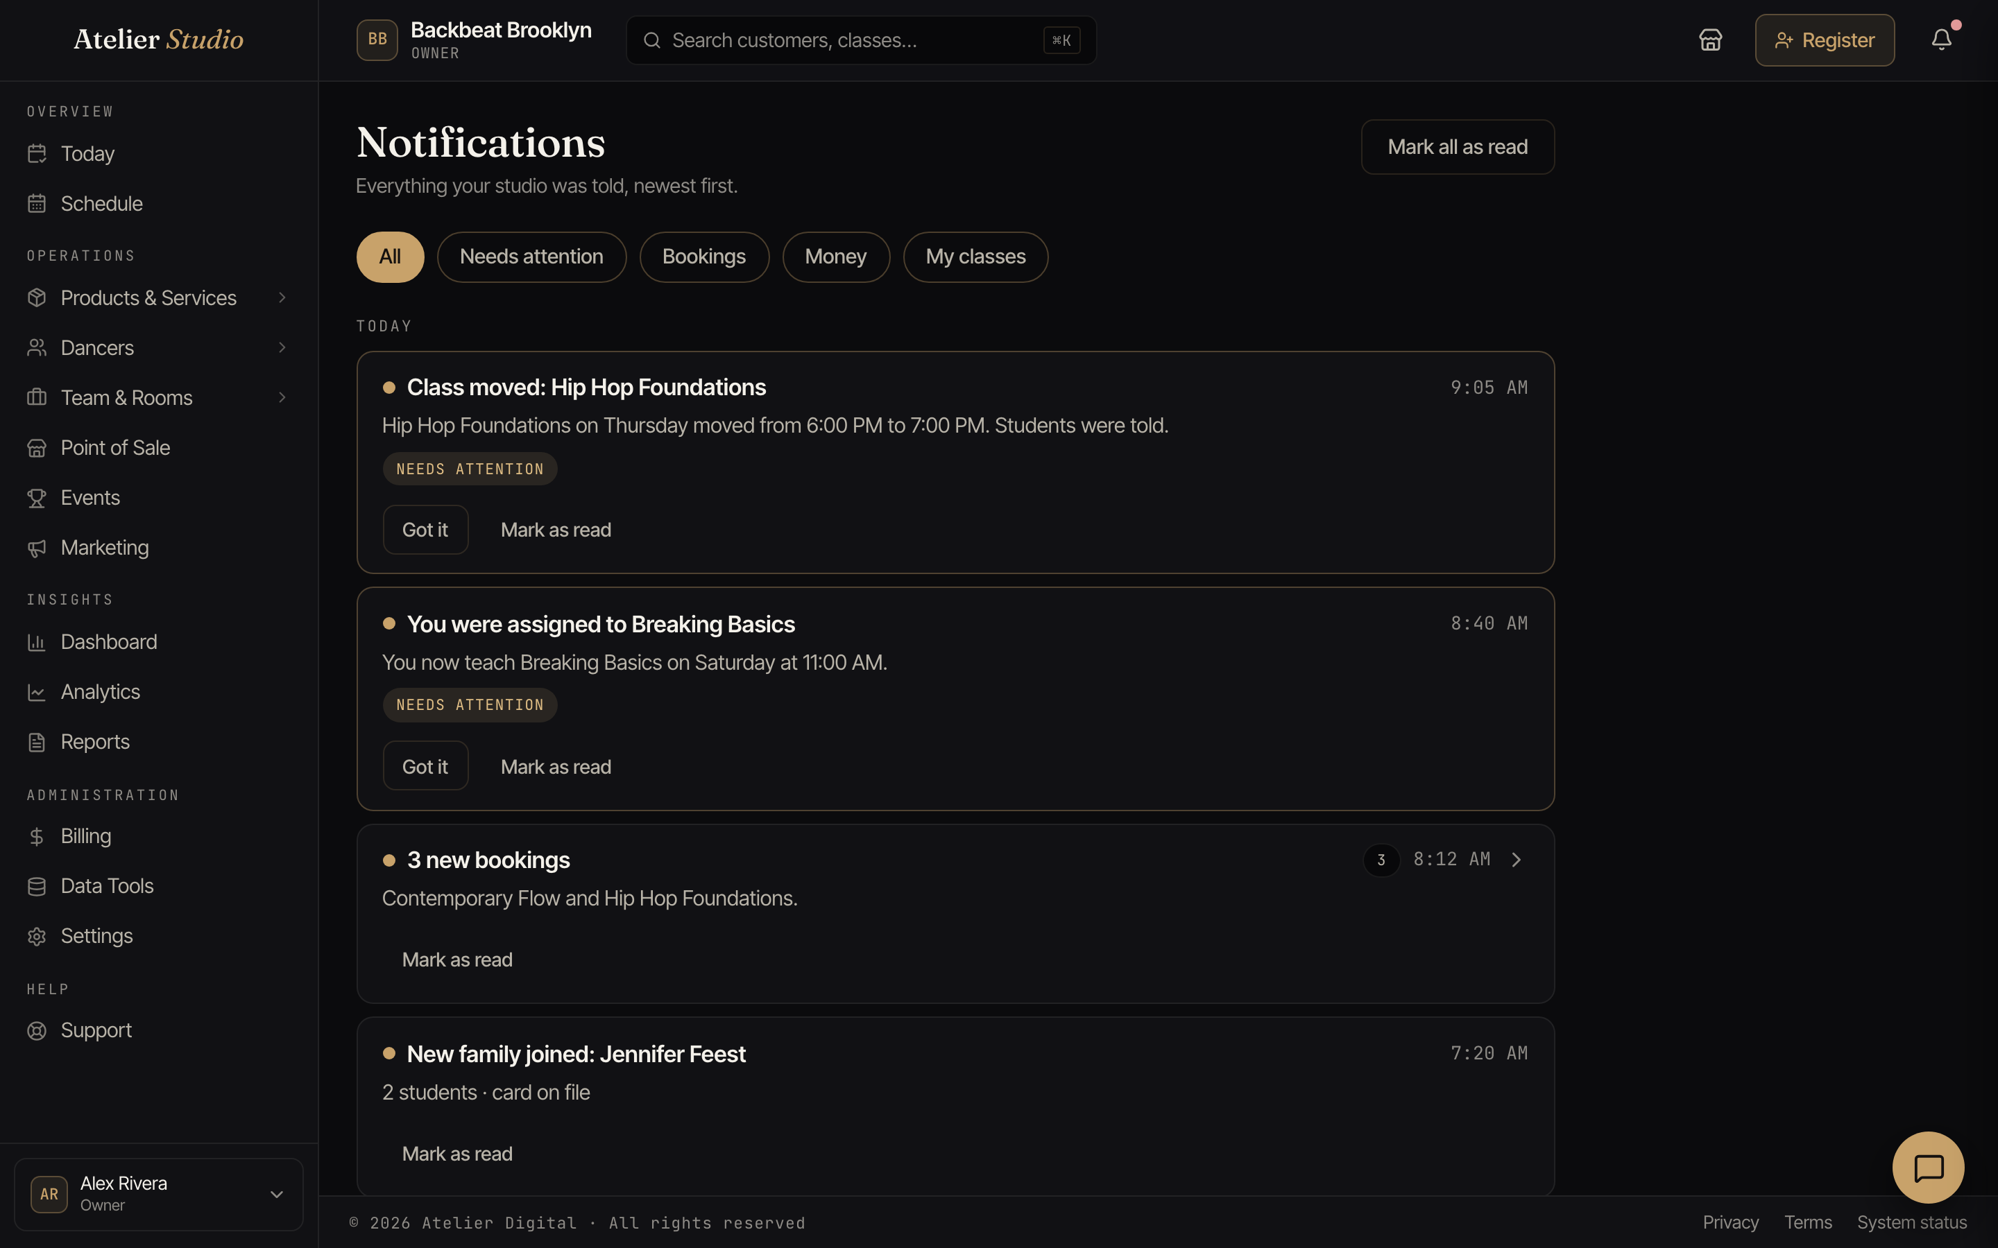Click the AR user avatar badge
1998x1248 pixels.
pyautogui.click(x=49, y=1195)
